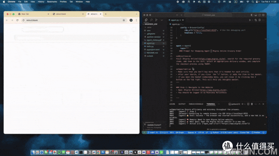Run the Python file with play icon
This screenshot has width=279, height=156.
[x=250, y=20]
